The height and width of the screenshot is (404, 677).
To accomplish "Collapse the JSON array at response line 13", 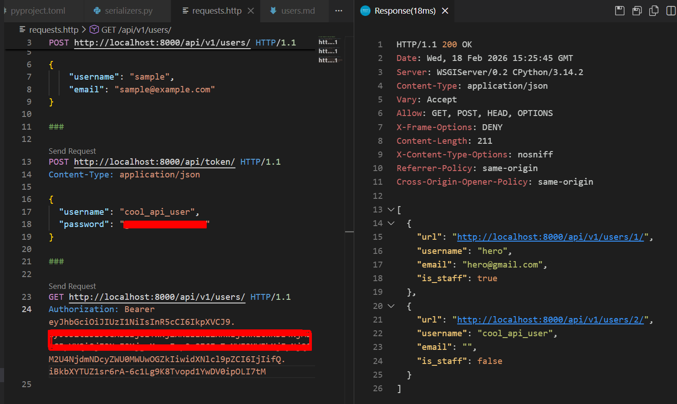I will click(391, 210).
